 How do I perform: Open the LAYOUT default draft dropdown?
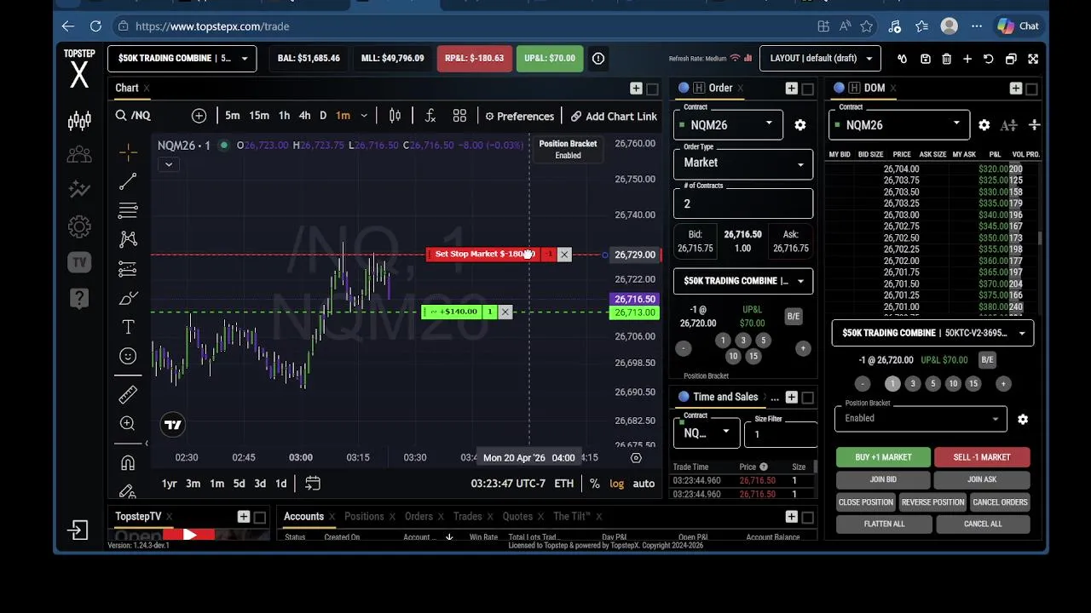click(x=820, y=59)
